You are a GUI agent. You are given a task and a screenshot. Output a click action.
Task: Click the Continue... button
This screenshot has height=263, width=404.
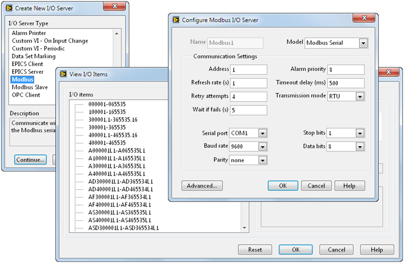[x=30, y=160]
